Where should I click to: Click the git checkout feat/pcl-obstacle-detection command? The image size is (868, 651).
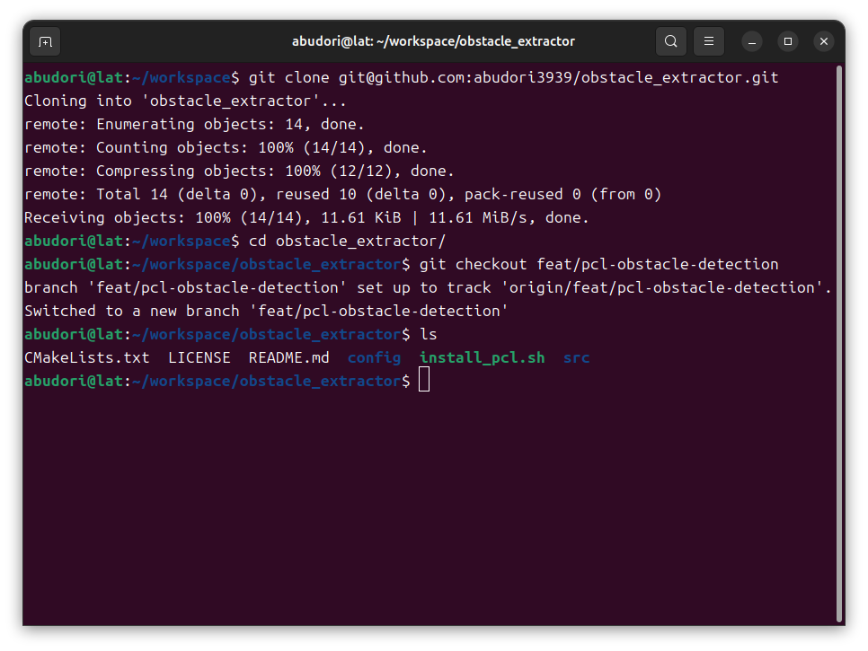click(599, 264)
